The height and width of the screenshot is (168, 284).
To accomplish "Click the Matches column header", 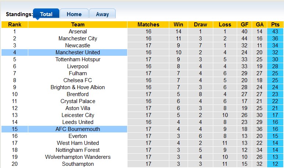I will 148,25.
